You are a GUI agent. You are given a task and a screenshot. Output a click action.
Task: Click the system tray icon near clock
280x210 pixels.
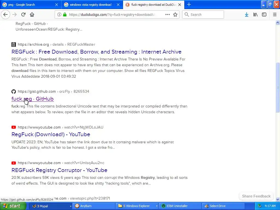coord(259,206)
